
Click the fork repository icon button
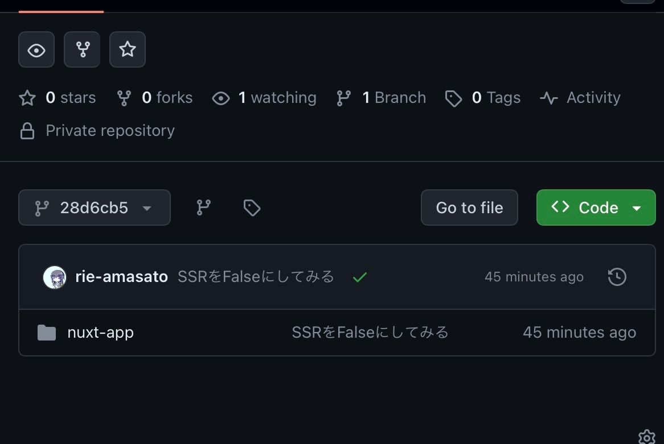coord(82,50)
